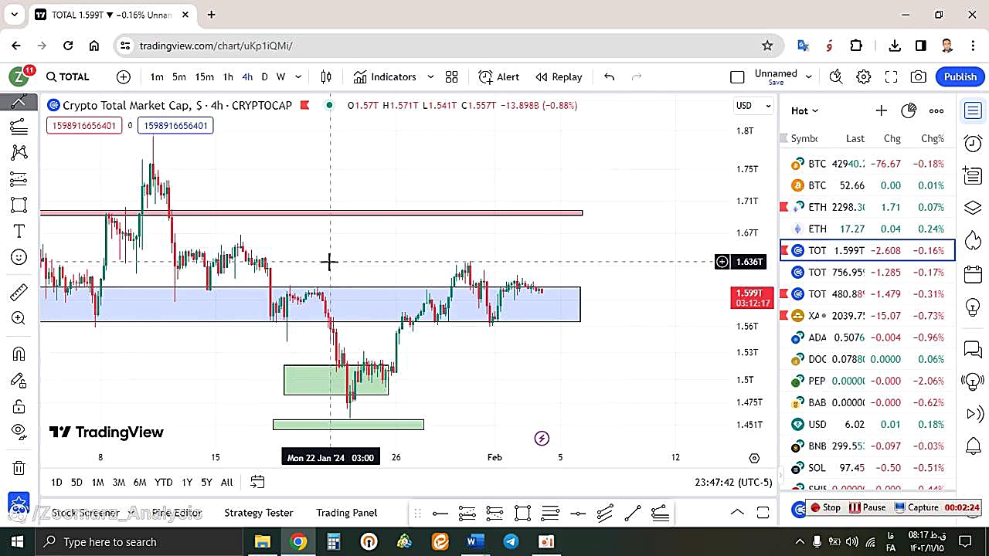Open the Indicators dialog
This screenshot has width=989, height=556.
385,76
